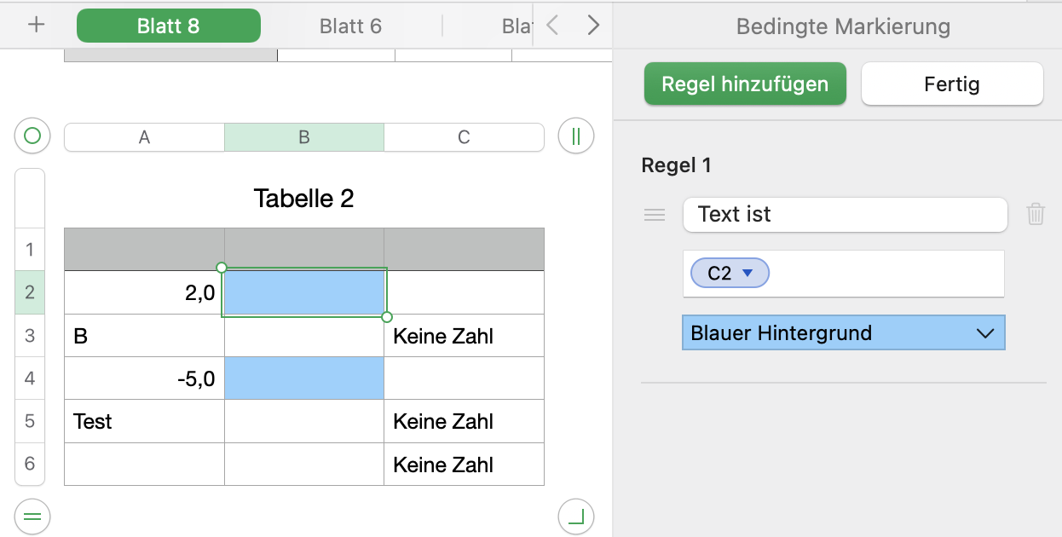
Task: Click the table select circle handle
Action: pyautogui.click(x=32, y=136)
